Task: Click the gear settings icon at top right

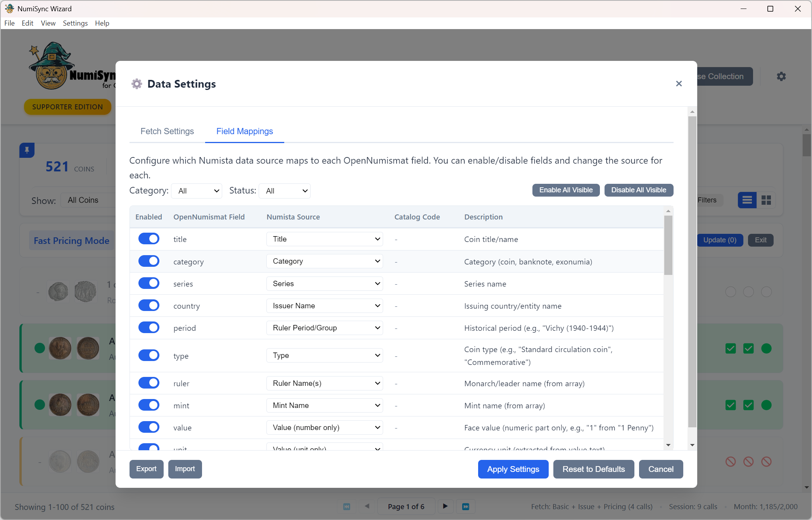Action: point(781,76)
